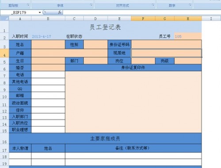Expand the Name Box dropdown arrow
This screenshot has width=221, height=168.
tap(40, 12)
